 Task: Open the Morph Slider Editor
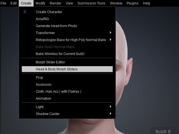point(67,62)
